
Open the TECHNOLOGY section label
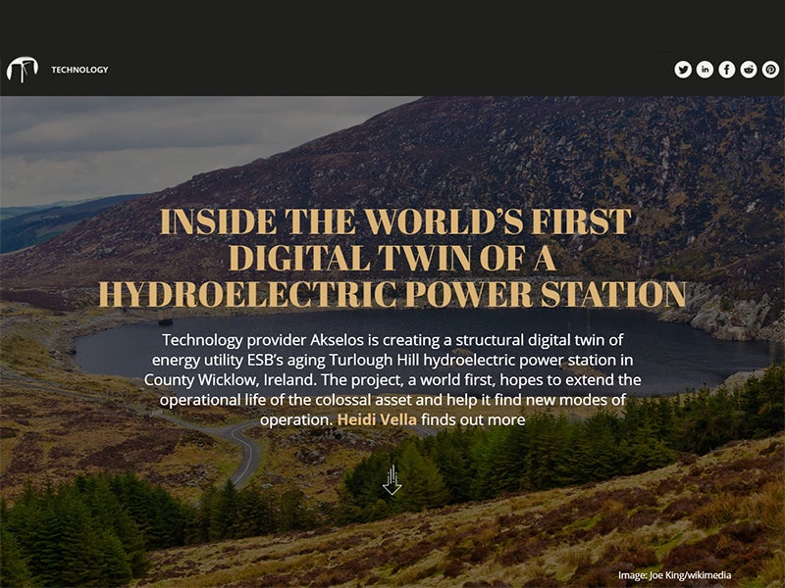pos(79,70)
